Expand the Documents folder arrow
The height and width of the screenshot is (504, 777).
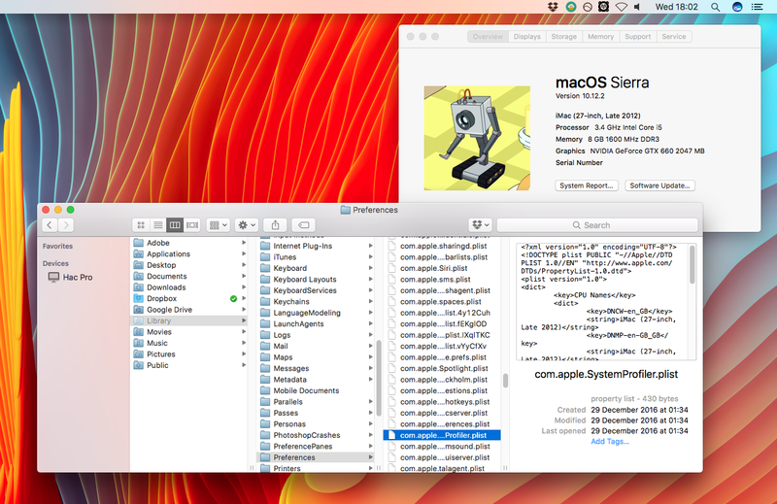pyautogui.click(x=244, y=276)
